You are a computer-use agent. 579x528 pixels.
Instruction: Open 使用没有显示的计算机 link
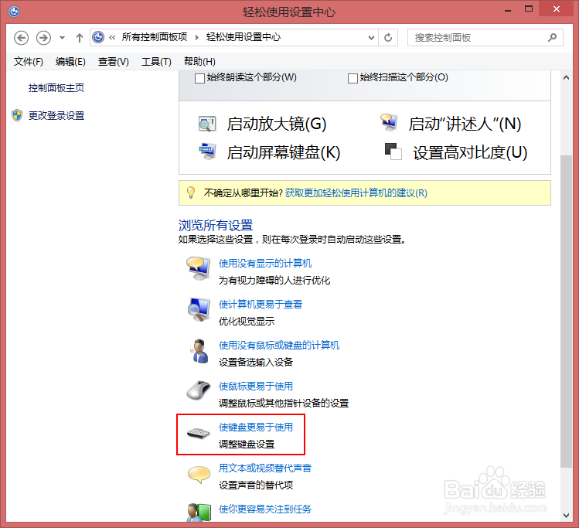[x=265, y=264]
